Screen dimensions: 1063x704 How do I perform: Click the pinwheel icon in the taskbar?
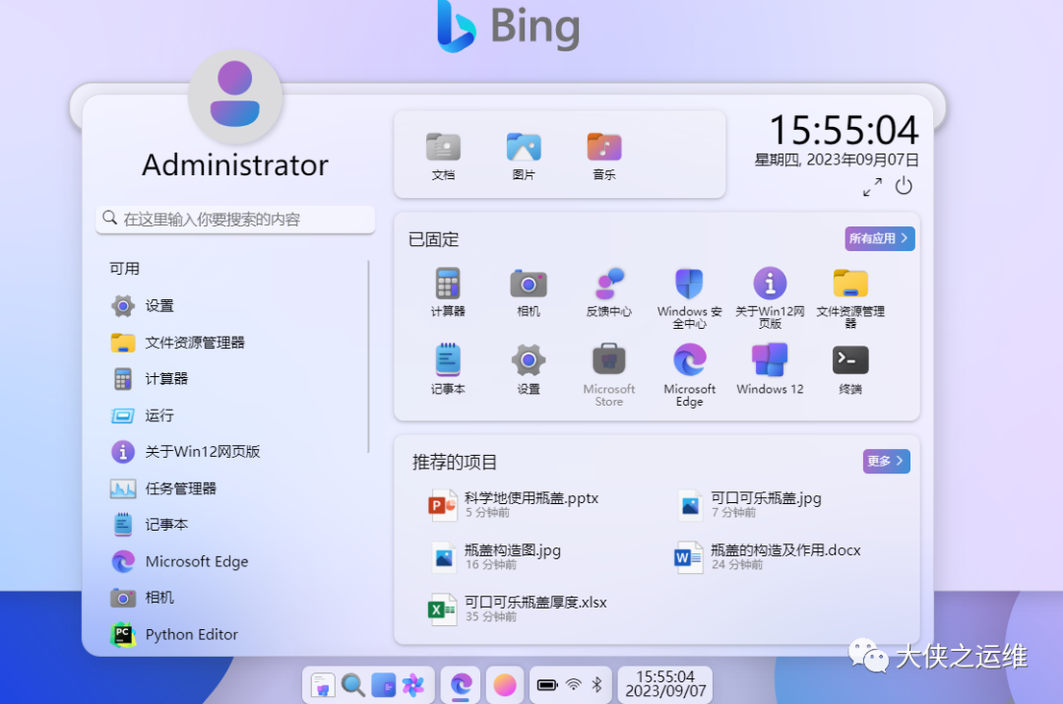click(x=412, y=685)
